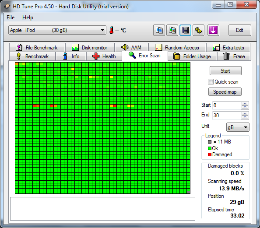Image resolution: width=260 pixels, height=228 pixels.
Task: Click the red Damaged legend swatch
Action: (210, 154)
